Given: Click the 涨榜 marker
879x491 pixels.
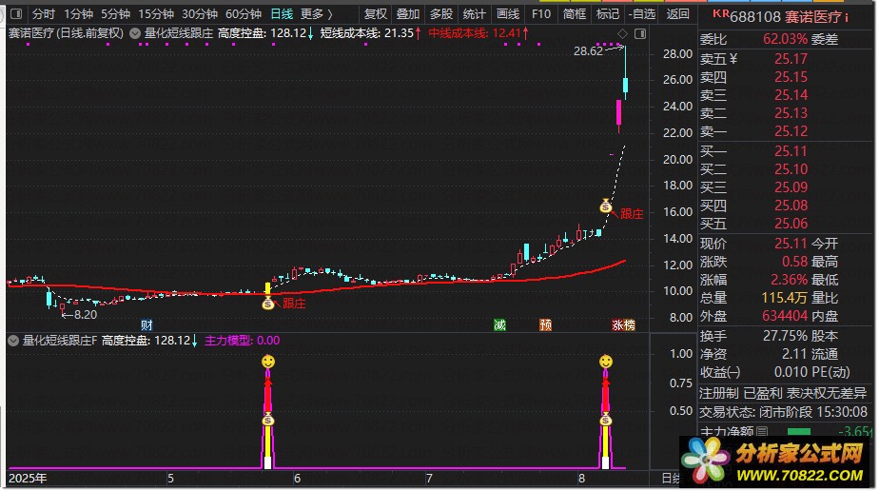Looking at the screenshot, I should 623,324.
